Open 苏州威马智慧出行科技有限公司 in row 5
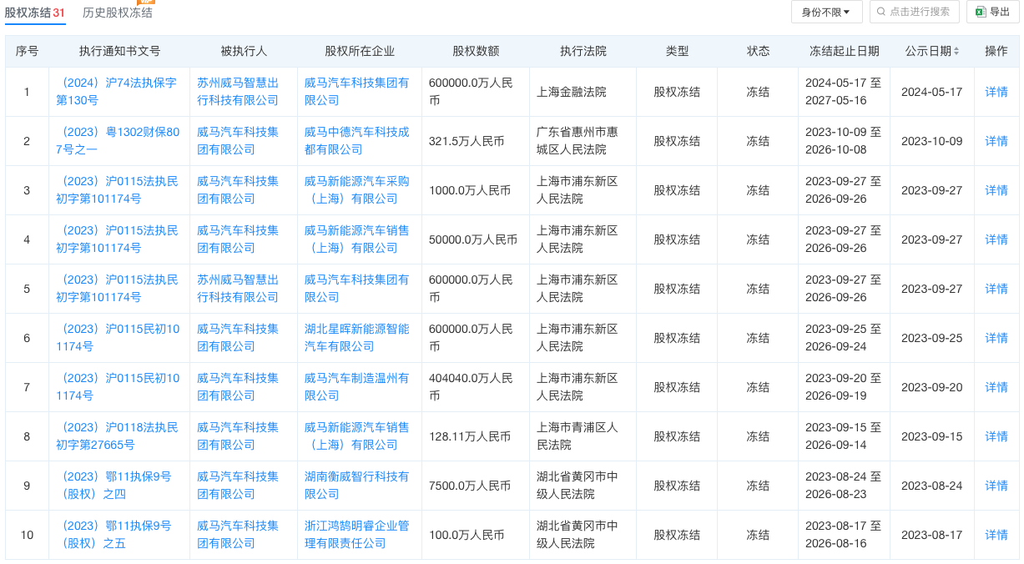The image size is (1024, 564). coord(238,289)
